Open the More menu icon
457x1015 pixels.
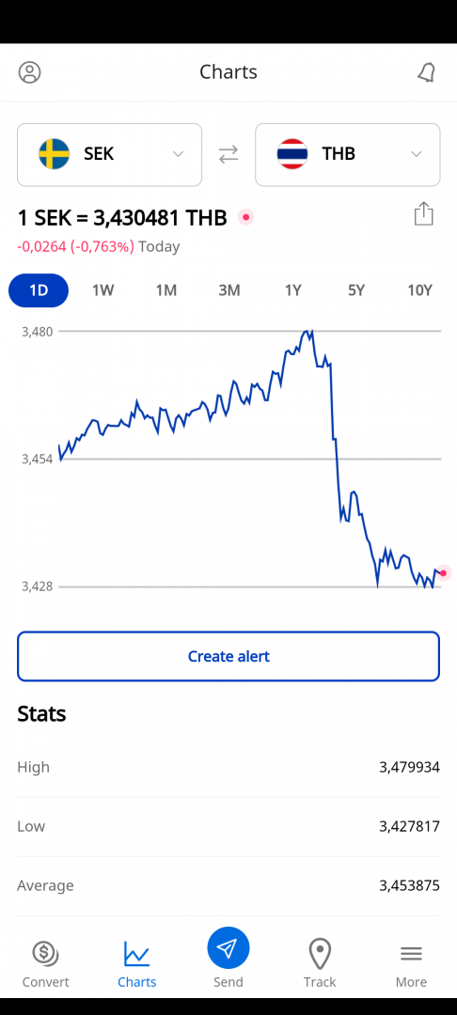411,953
